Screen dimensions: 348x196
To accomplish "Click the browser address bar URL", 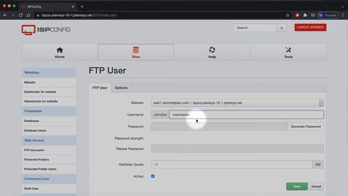I will click(79, 15).
